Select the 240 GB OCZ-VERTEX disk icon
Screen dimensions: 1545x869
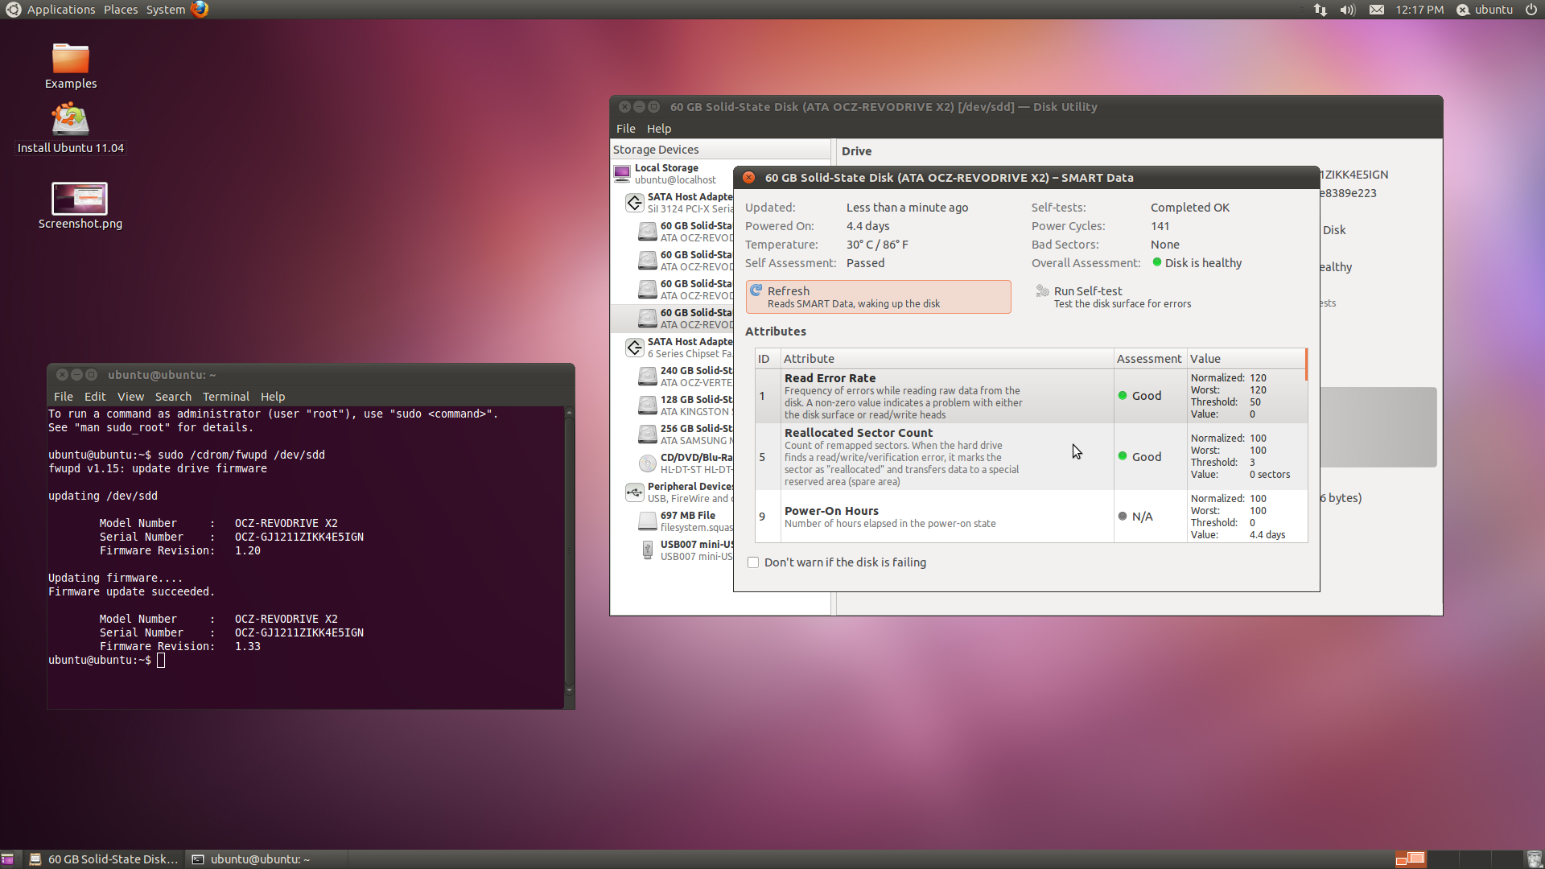[x=647, y=377]
